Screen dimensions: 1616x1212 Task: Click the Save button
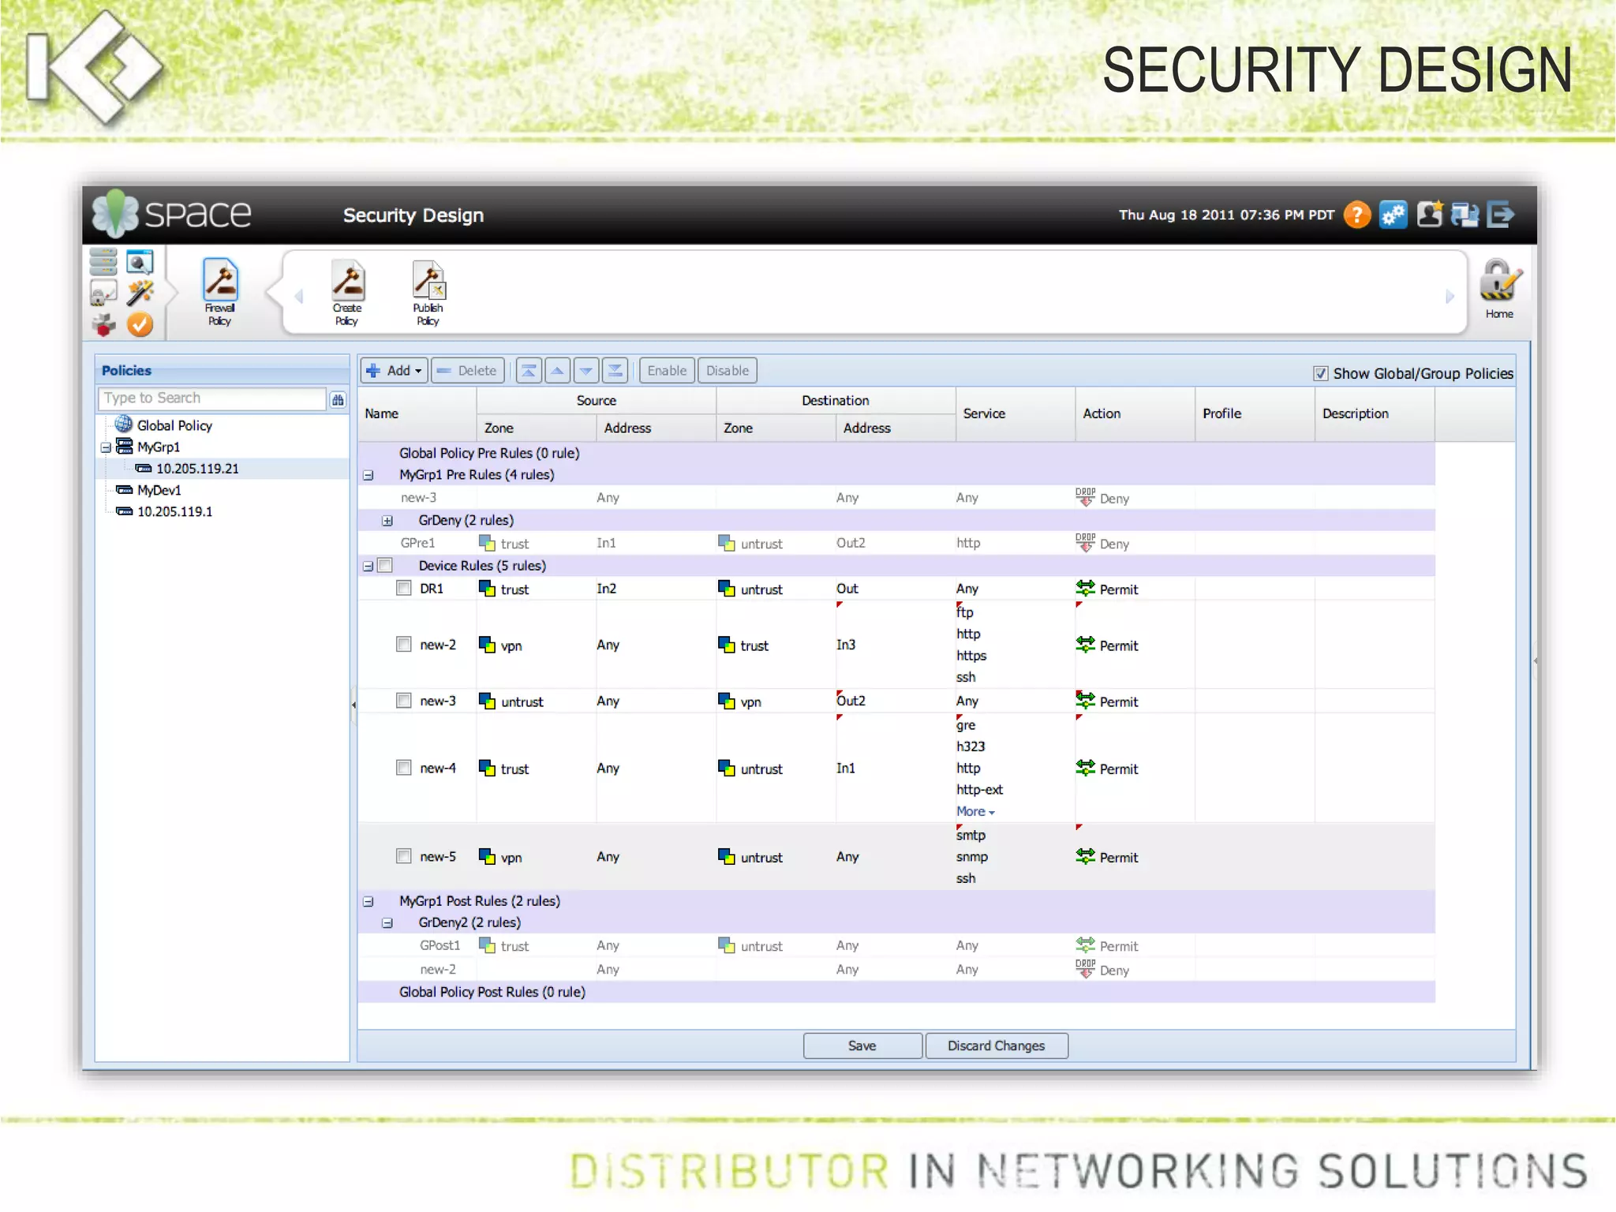pos(862,1046)
